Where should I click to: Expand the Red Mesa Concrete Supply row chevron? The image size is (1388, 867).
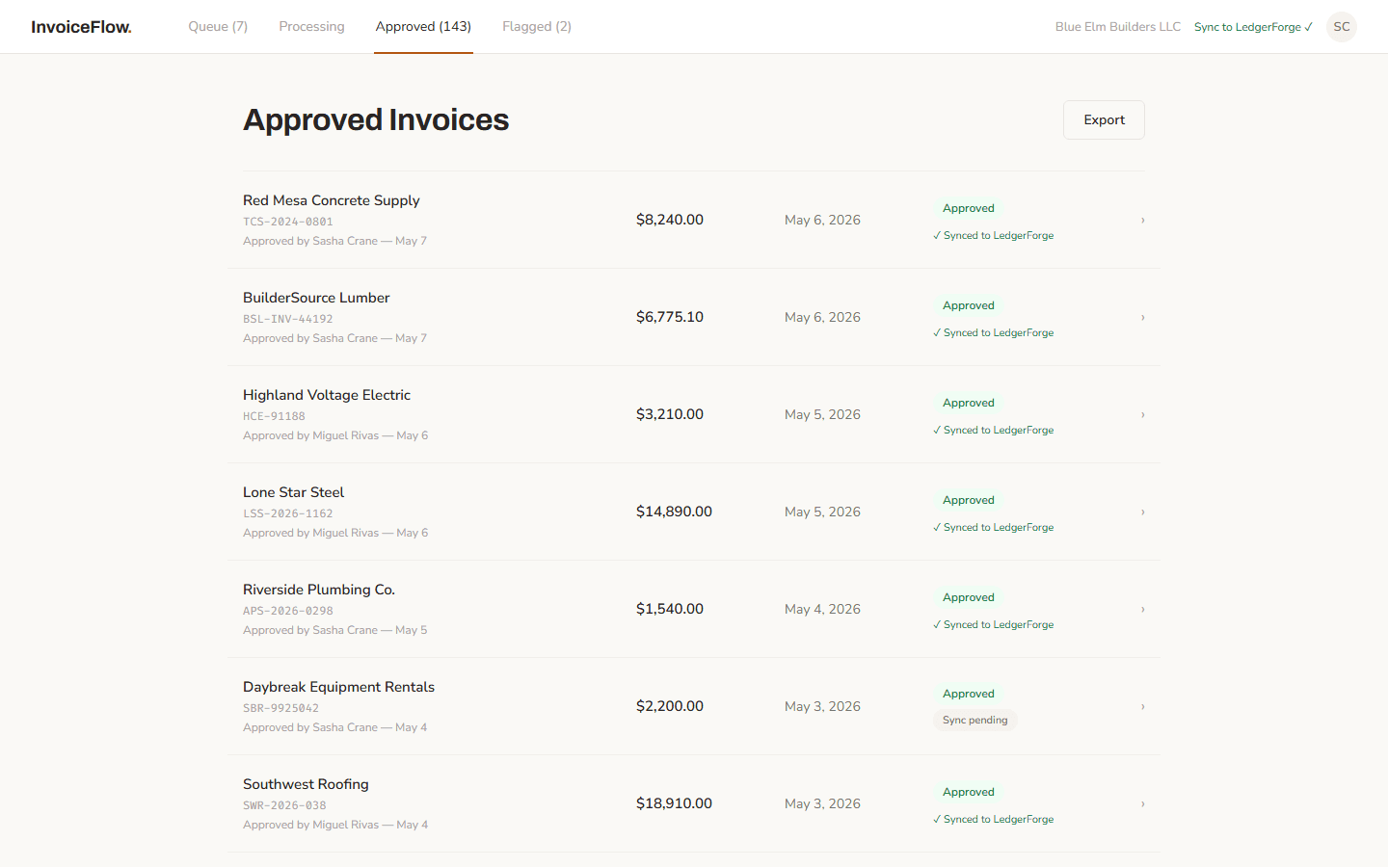pos(1142,221)
